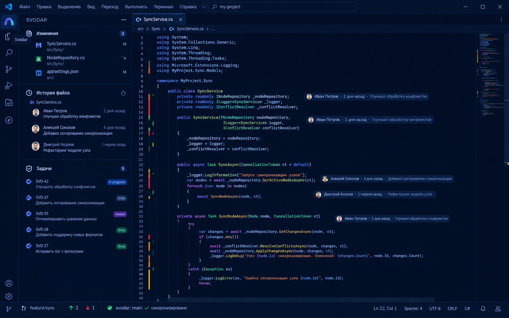This screenshot has width=509, height=318.
Task: Select the SyncService.cs editor tab
Action: [x=159, y=20]
